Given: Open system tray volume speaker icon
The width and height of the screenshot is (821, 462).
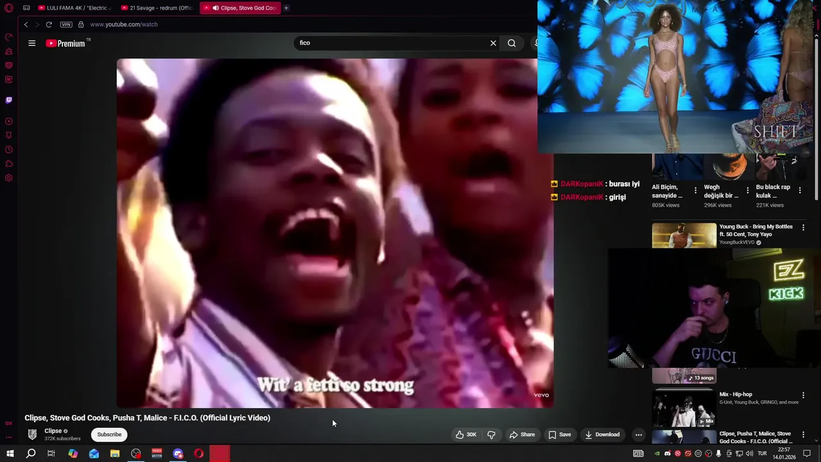Looking at the screenshot, I should 749,454.
